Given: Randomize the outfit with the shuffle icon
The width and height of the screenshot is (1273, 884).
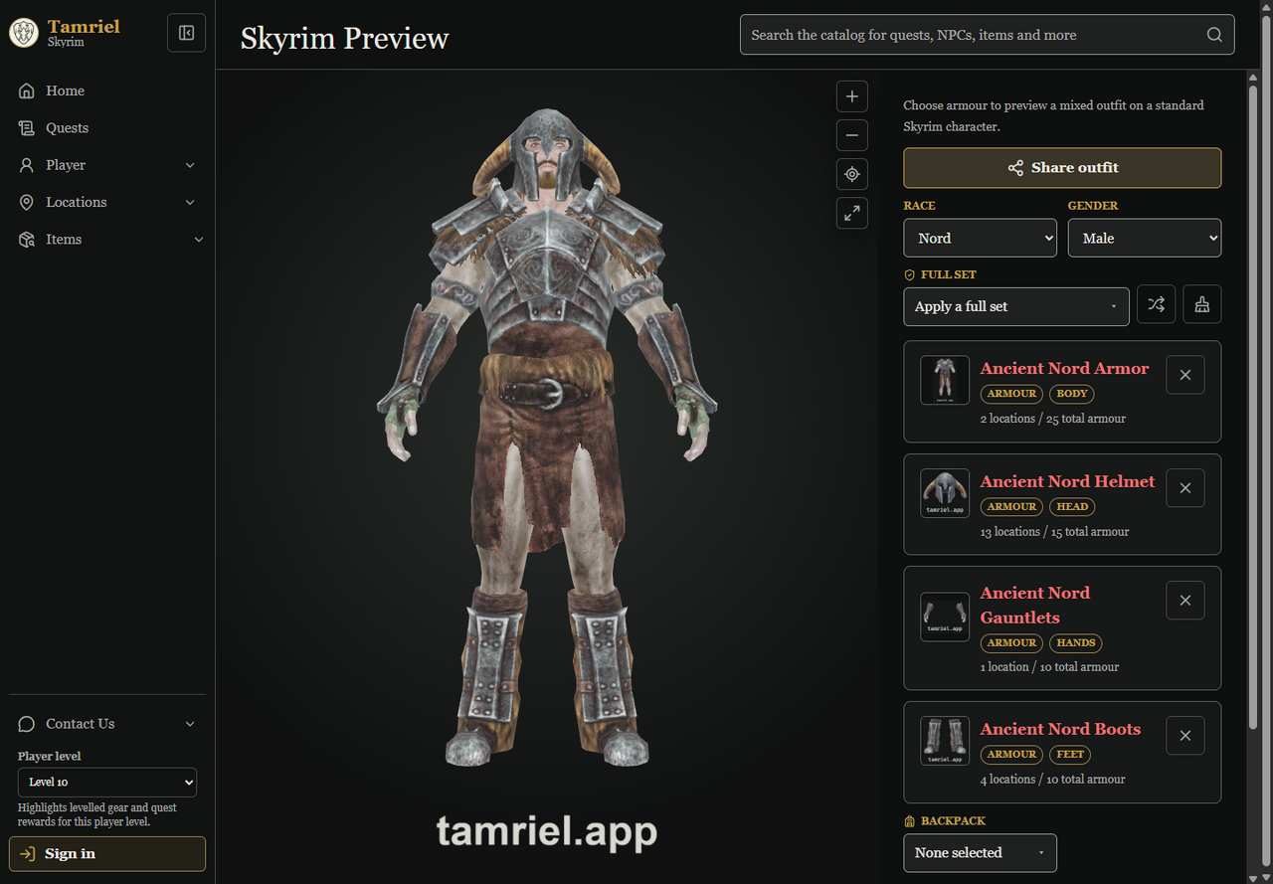Looking at the screenshot, I should point(1156,305).
